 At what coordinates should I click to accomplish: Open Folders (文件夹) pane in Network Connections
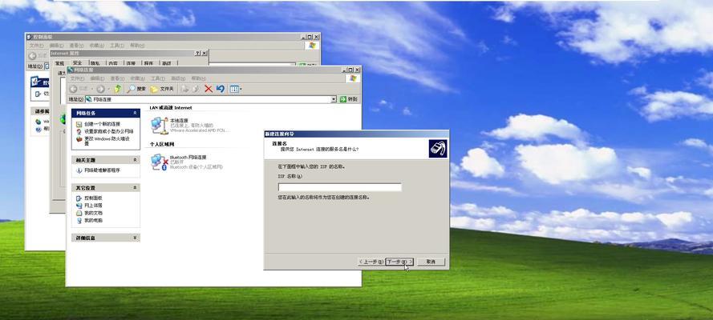click(x=162, y=89)
